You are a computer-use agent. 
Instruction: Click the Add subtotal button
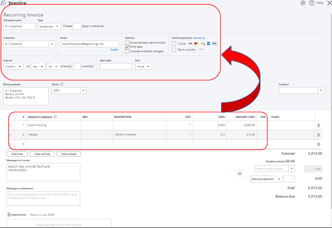[x=69, y=154]
